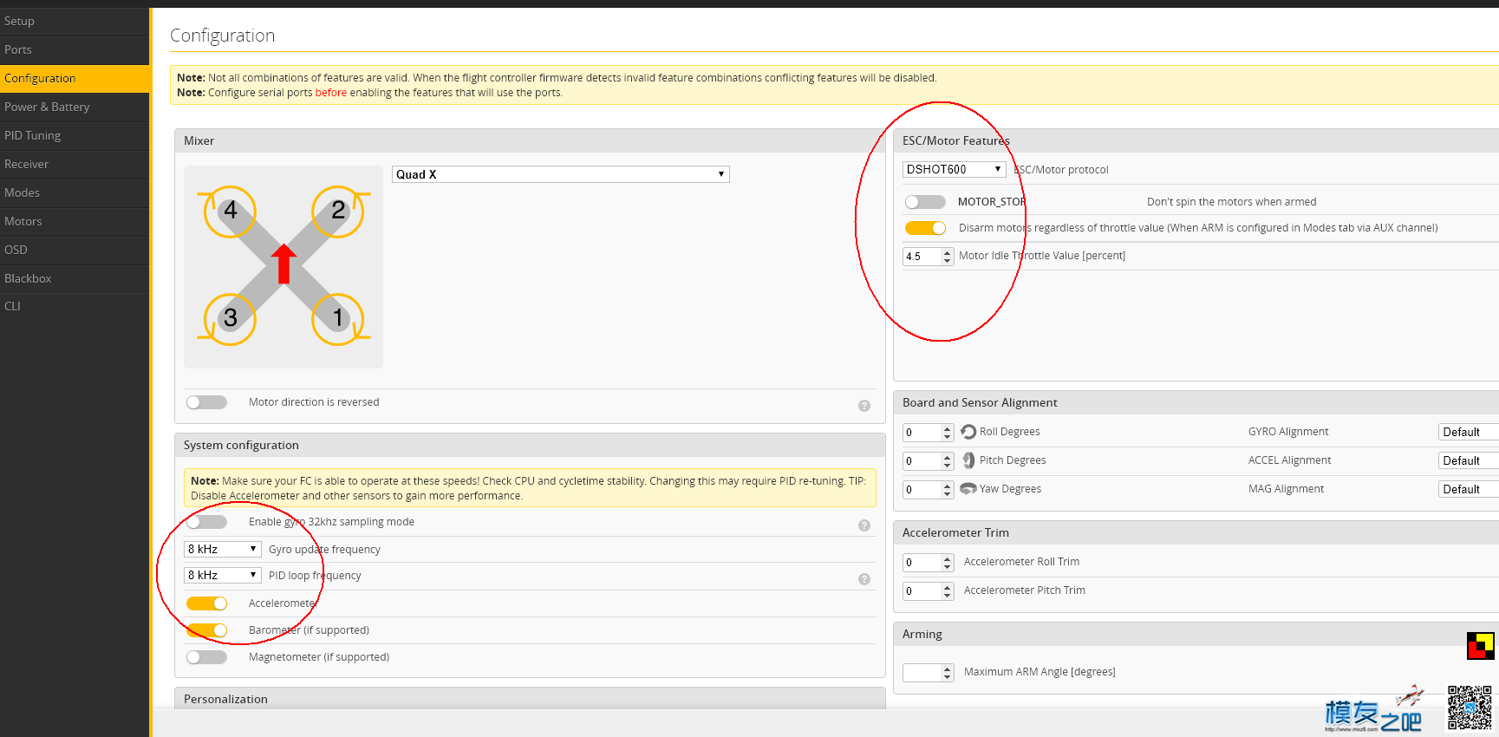Enable the Magnetometer switch

click(x=206, y=657)
